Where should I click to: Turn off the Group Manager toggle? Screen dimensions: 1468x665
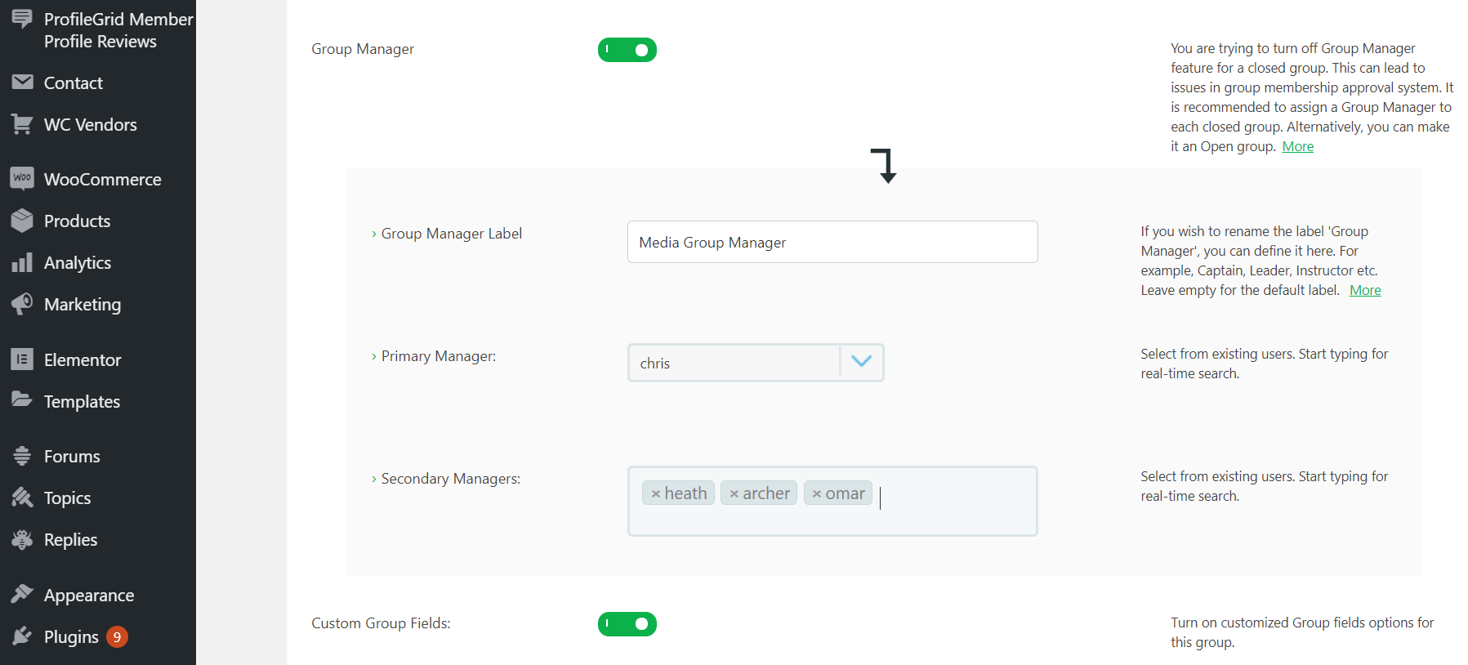tap(627, 50)
